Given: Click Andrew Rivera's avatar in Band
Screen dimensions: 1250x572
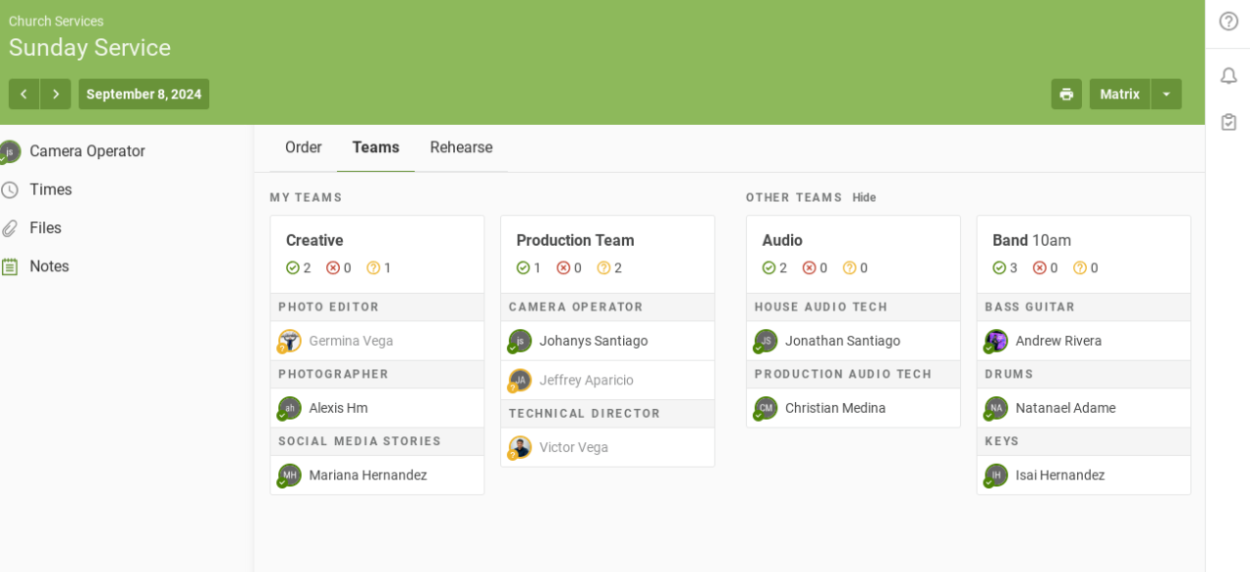Looking at the screenshot, I should (996, 341).
